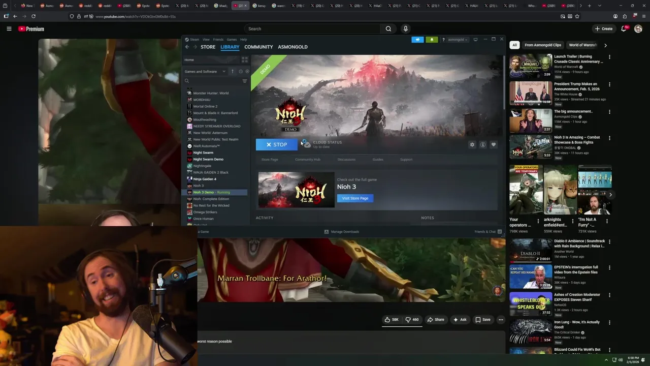Click Visit Store Page button

click(355, 198)
